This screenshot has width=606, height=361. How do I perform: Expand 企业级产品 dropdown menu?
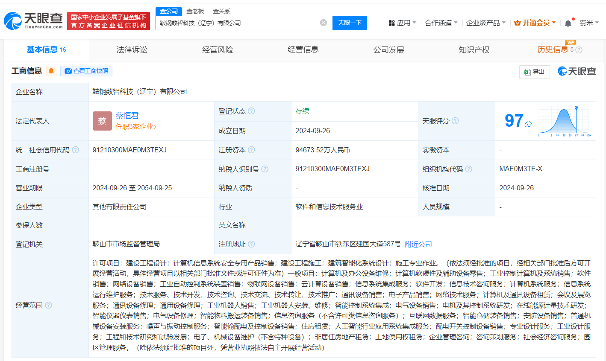(485, 23)
